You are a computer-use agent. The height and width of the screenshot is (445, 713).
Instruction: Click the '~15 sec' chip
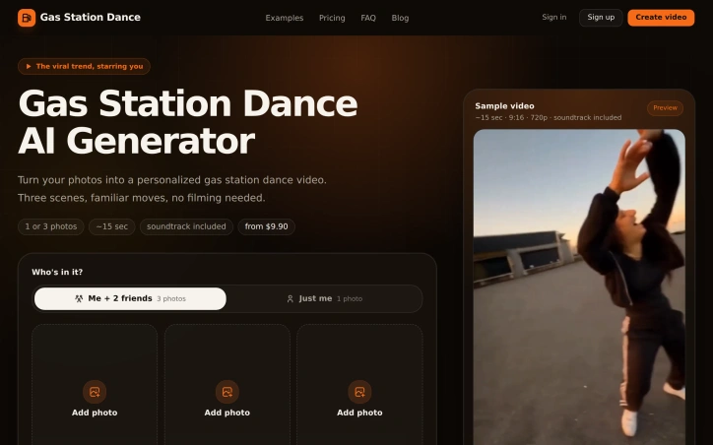click(112, 226)
